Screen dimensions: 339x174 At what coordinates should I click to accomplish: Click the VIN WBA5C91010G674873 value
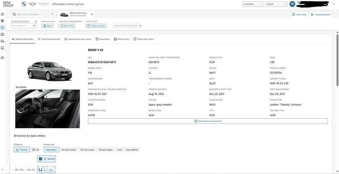coord(102,62)
